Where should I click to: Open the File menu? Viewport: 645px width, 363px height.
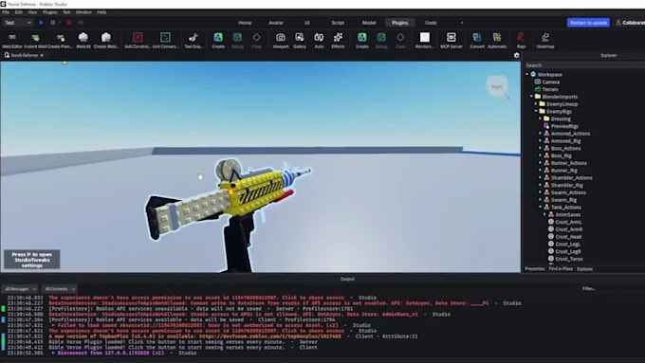pos(6,12)
